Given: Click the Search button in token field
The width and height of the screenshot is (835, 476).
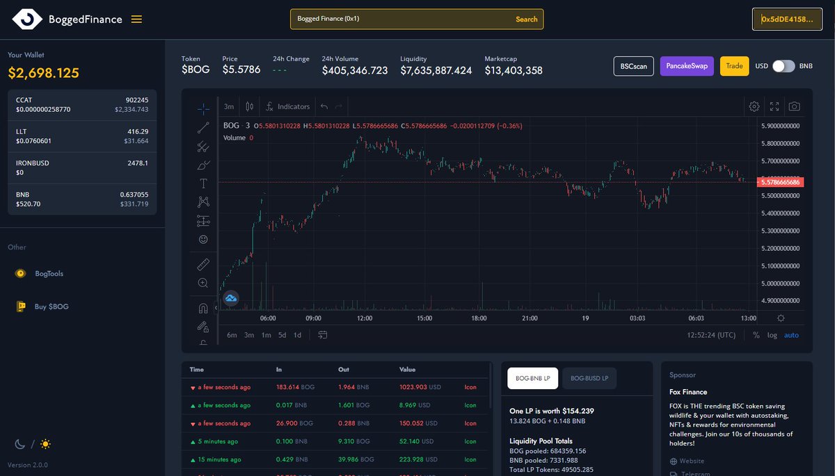Looking at the screenshot, I should click(x=527, y=19).
